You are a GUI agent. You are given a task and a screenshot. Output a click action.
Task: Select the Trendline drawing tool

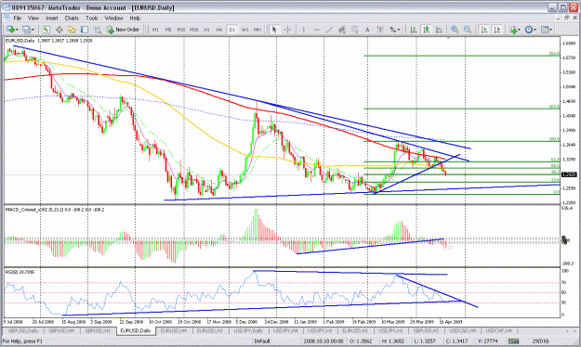point(329,30)
